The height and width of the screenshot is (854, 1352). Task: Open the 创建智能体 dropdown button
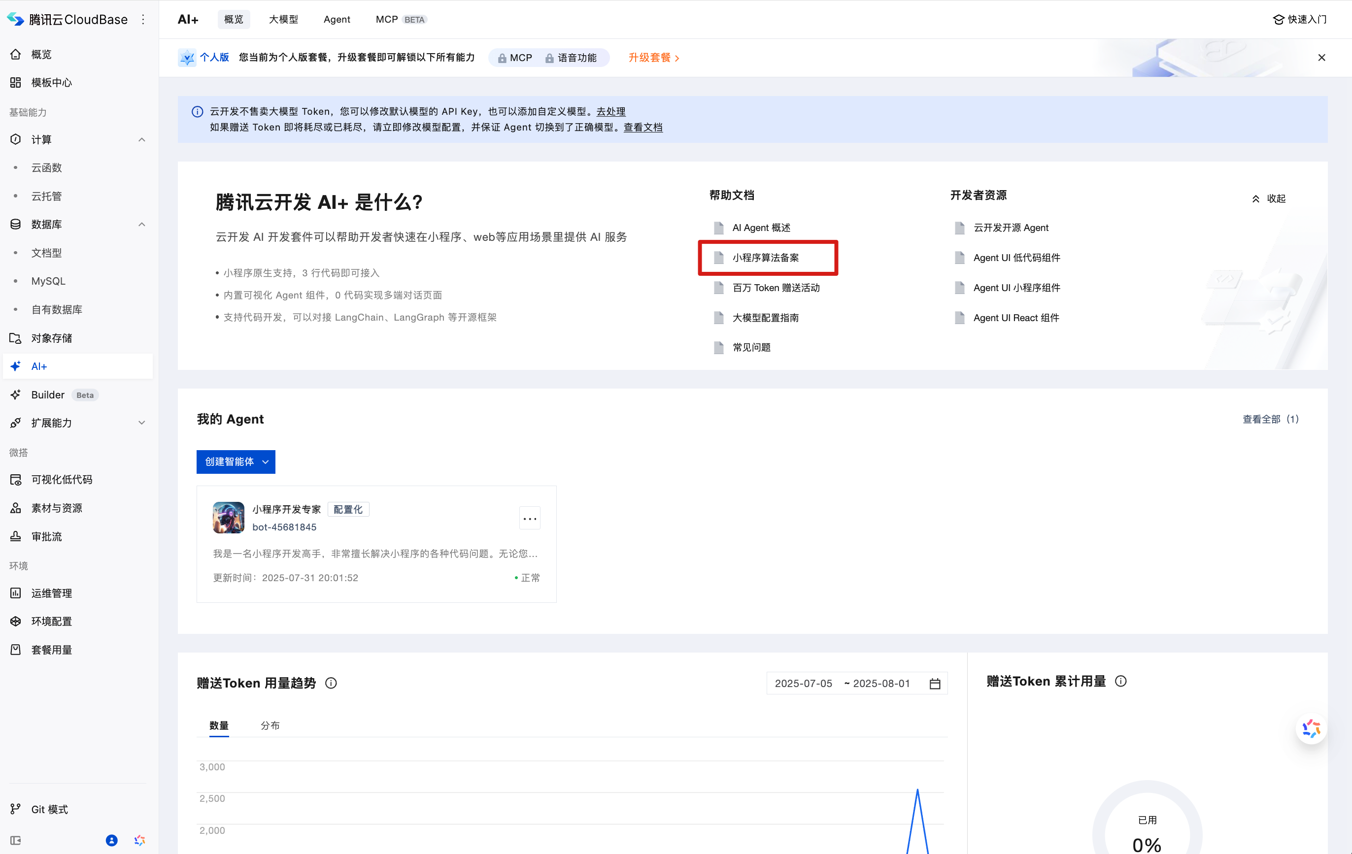coord(236,462)
